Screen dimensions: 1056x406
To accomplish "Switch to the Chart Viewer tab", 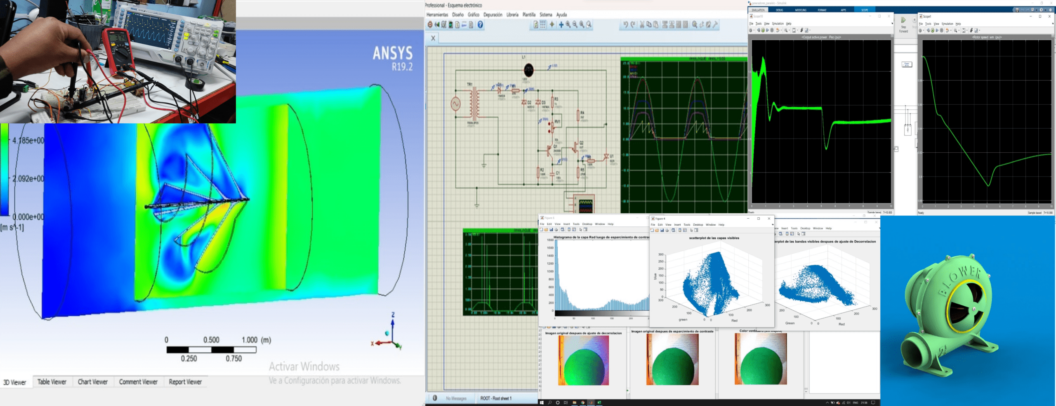I will click(92, 382).
